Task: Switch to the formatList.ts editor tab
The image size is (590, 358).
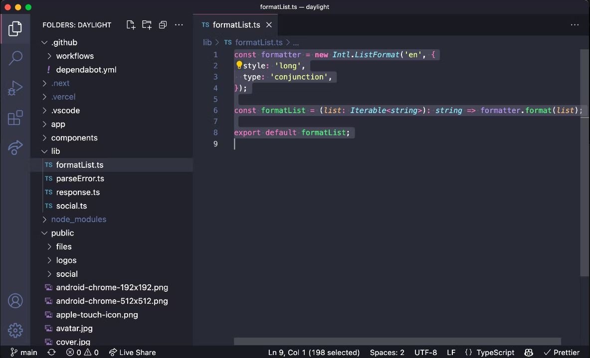Action: (236, 24)
